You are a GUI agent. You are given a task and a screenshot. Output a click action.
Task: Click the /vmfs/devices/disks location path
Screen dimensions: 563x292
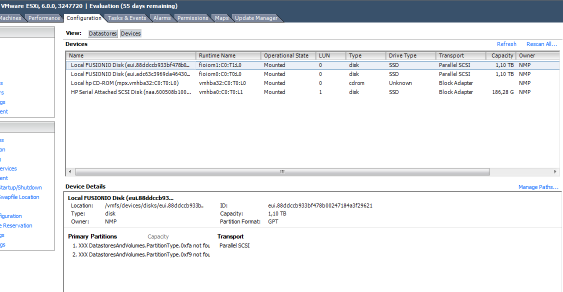click(154, 206)
